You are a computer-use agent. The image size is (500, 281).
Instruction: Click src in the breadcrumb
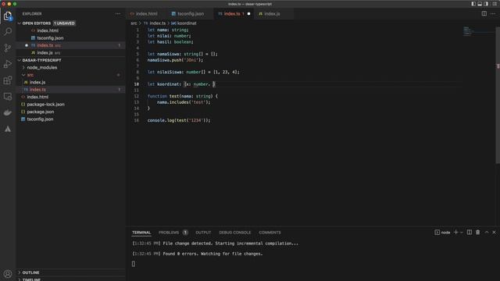pos(134,23)
